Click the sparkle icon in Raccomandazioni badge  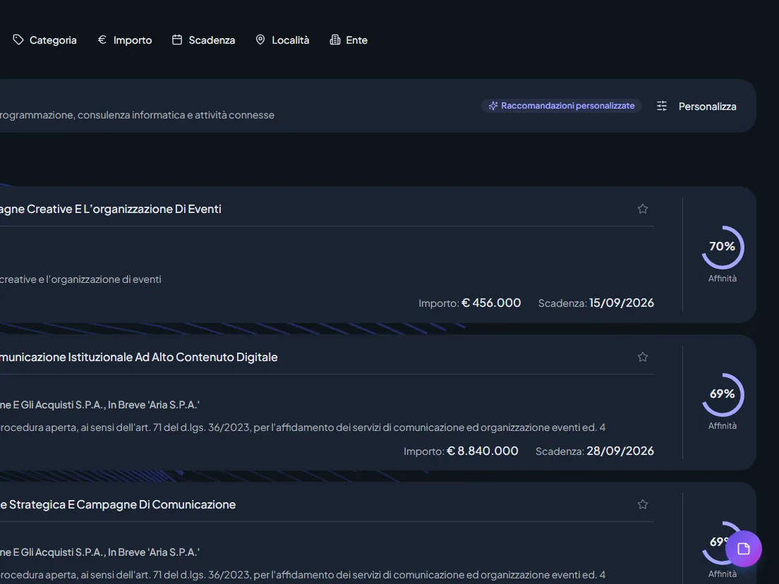pos(493,106)
